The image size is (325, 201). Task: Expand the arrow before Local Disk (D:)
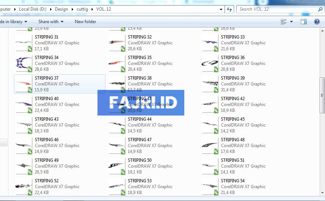(x=15, y=9)
